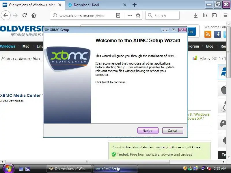231x173 pixels.
Task: Open a new browser tab
Action: coord(134,5)
